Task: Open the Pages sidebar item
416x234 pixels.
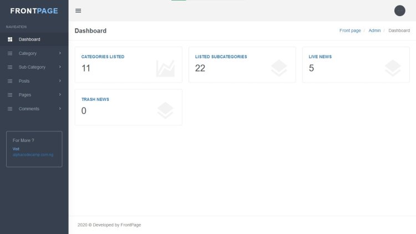Action: [x=34, y=95]
